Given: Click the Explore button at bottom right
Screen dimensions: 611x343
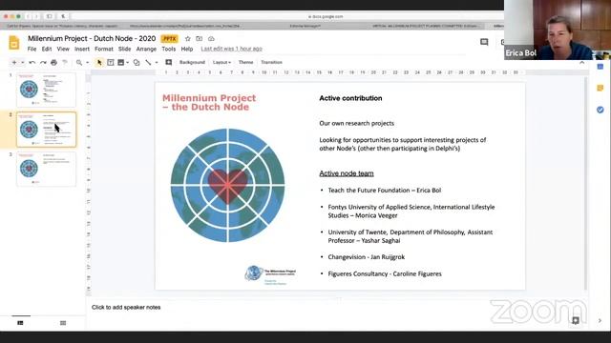Looking at the screenshot, I should coord(575,320).
